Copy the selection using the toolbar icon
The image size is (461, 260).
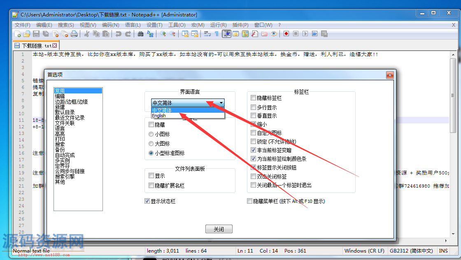96,34
